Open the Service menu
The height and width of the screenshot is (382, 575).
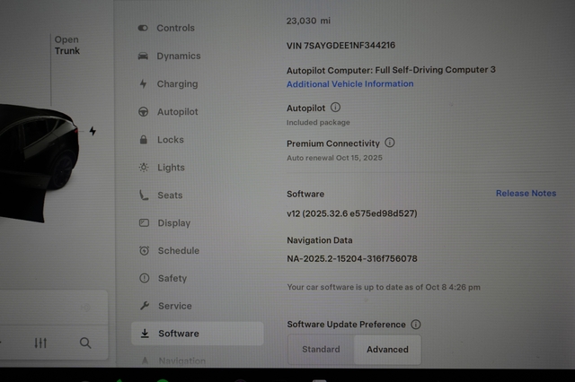165,306
